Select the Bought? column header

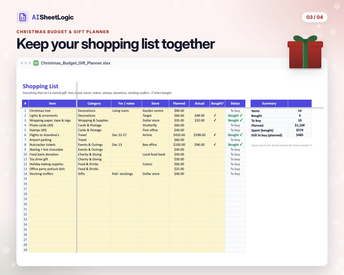pyautogui.click(x=217, y=103)
